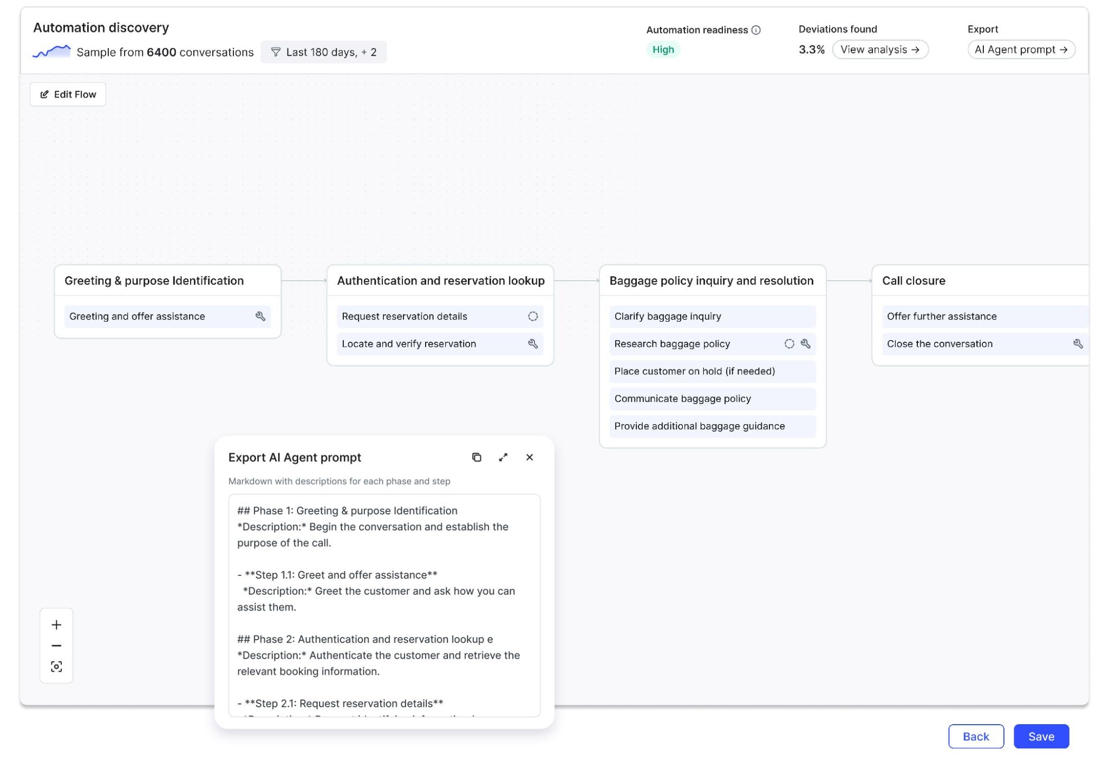Viewport: 1109px width, 768px height.
Task: Open the View analysis link
Action: pyautogui.click(x=880, y=50)
